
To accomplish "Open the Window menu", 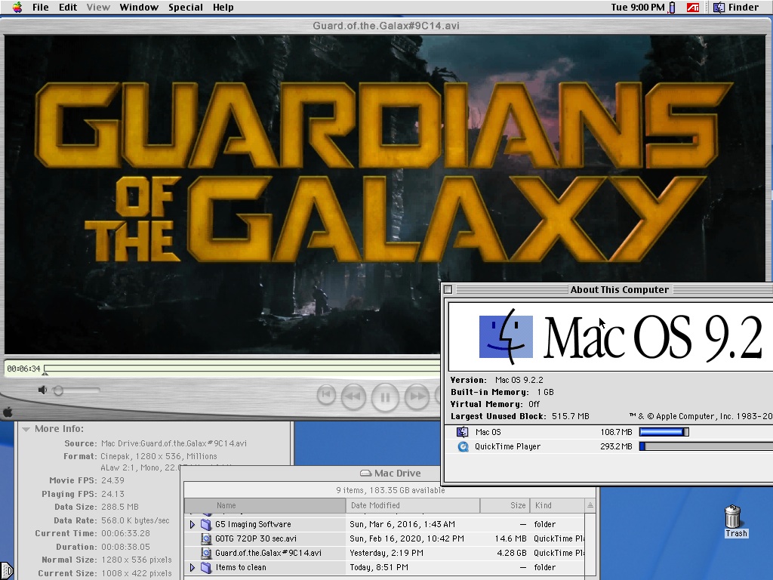I will pyautogui.click(x=139, y=8).
